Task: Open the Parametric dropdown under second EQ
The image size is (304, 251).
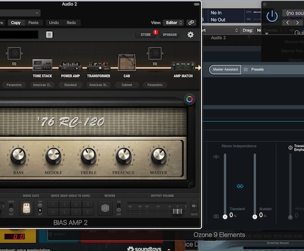Action: (155, 85)
